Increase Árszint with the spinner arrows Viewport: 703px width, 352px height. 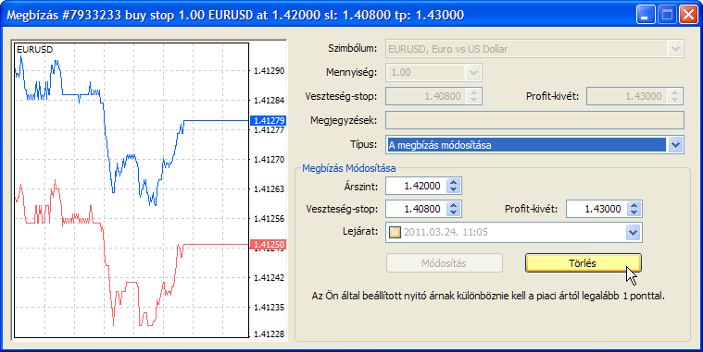(453, 182)
